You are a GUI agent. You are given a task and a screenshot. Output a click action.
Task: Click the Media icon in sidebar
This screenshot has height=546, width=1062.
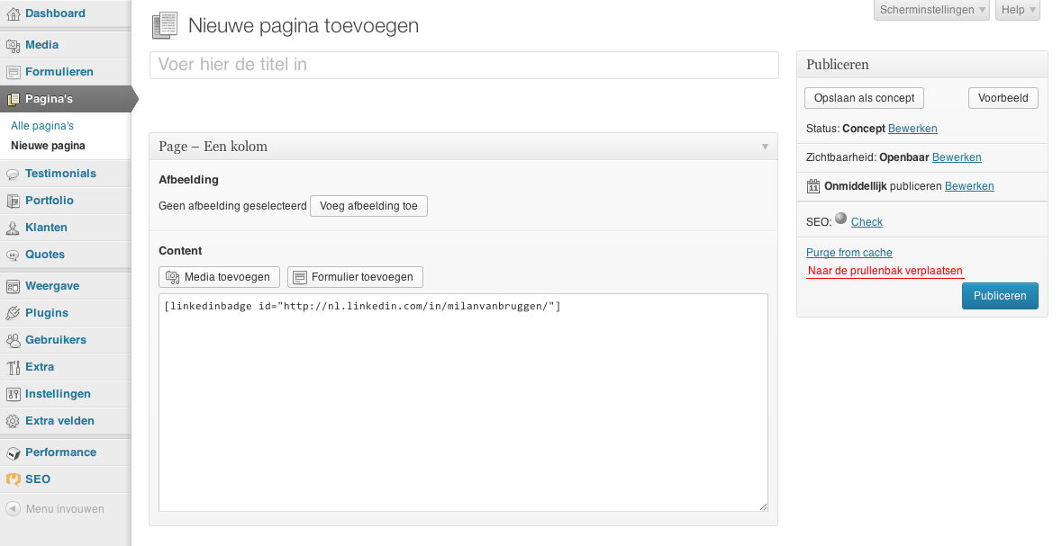click(x=13, y=45)
